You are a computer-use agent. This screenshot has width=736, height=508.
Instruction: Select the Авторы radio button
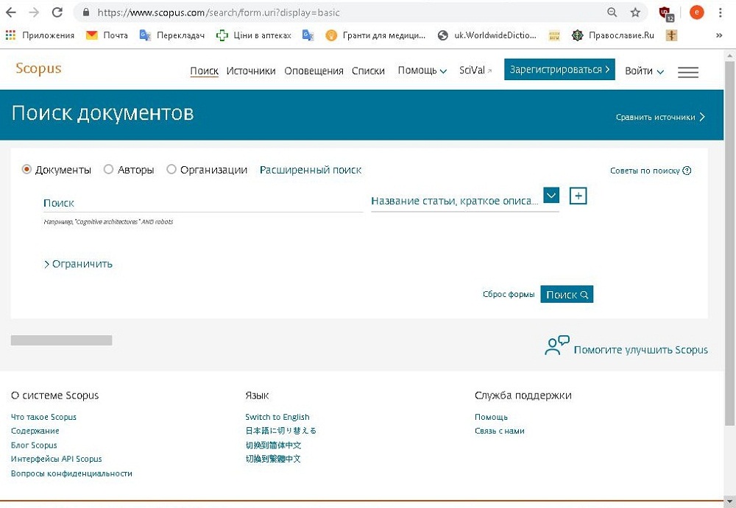[x=108, y=169]
